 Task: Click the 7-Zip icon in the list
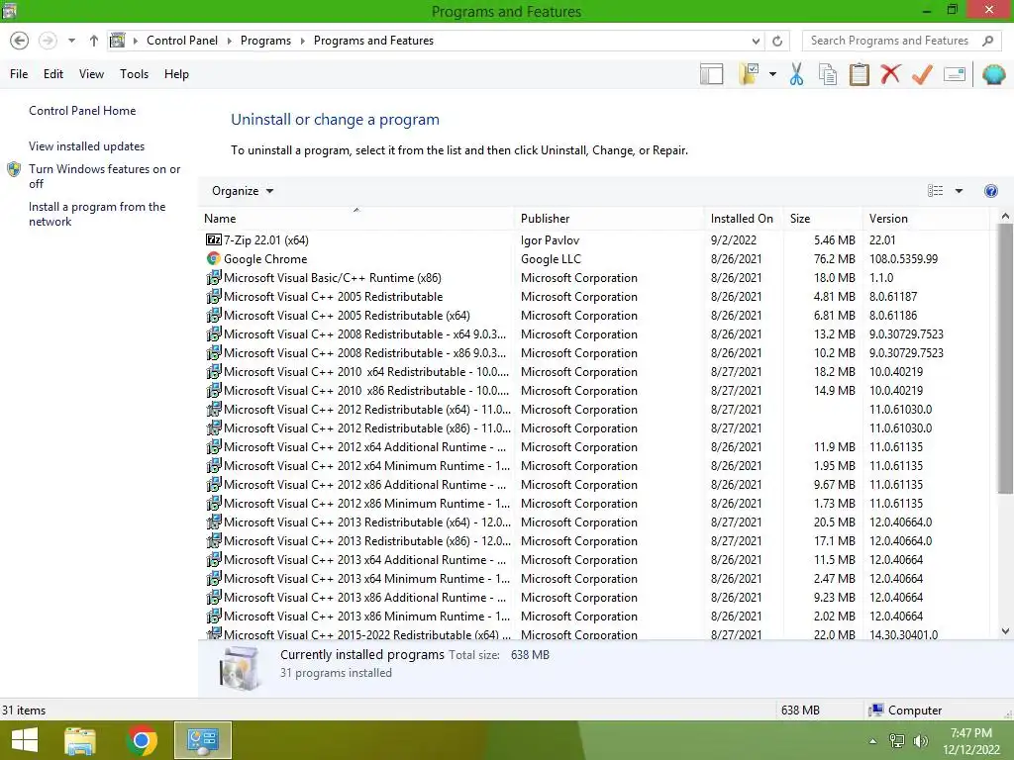point(214,239)
